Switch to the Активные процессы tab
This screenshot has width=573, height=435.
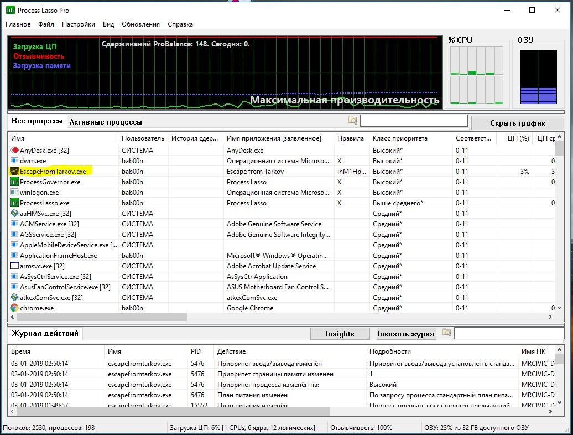[106, 122]
